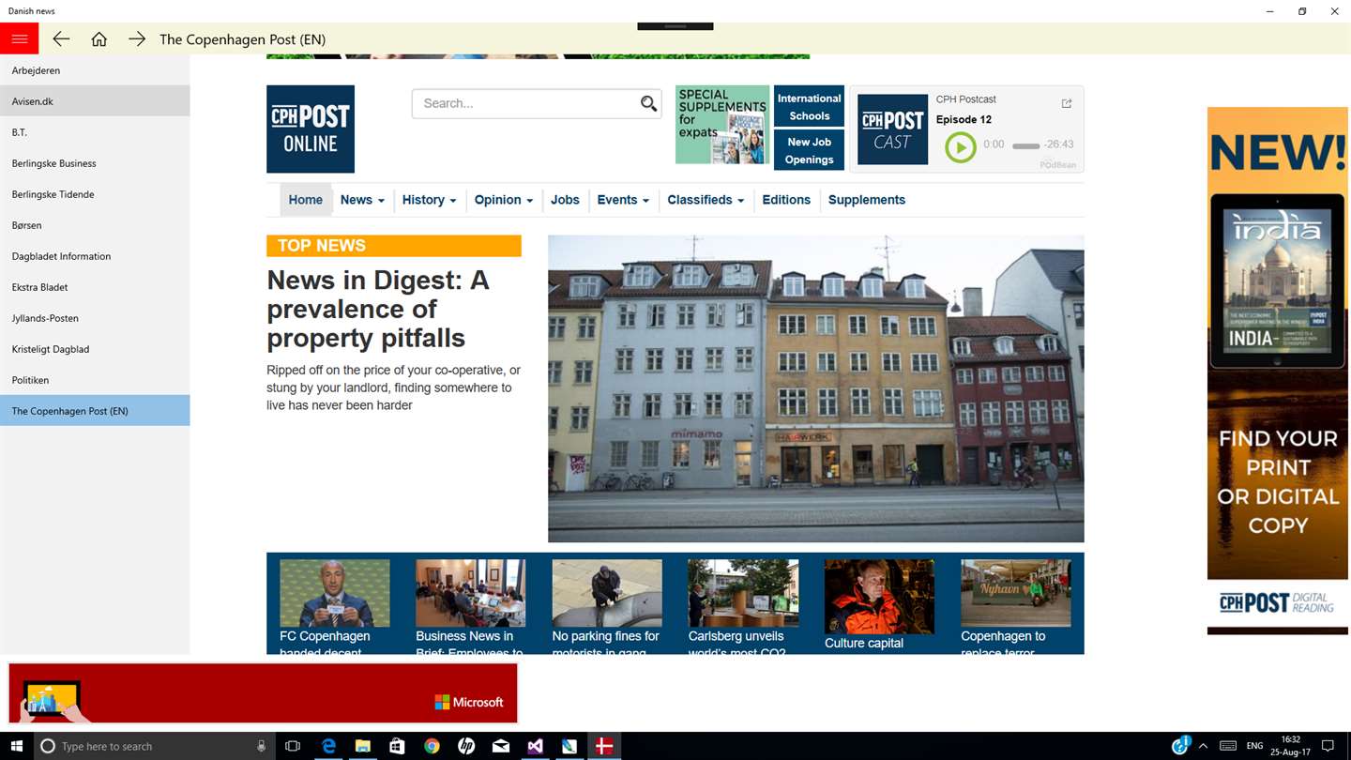Click the International Schools button
The width and height of the screenshot is (1351, 760).
tap(809, 107)
